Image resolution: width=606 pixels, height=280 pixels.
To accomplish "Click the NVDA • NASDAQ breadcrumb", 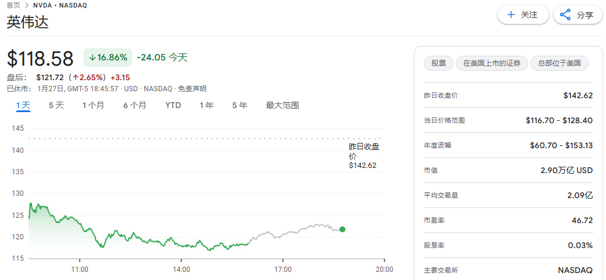I will click(61, 5).
